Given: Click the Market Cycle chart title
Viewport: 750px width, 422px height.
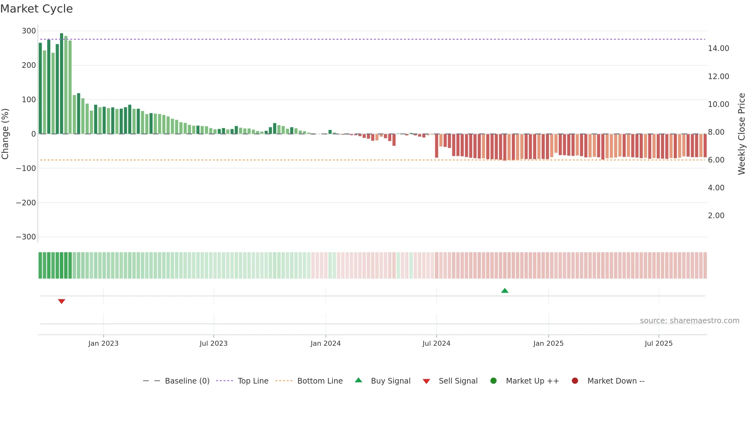Looking at the screenshot, I should 37,9.
